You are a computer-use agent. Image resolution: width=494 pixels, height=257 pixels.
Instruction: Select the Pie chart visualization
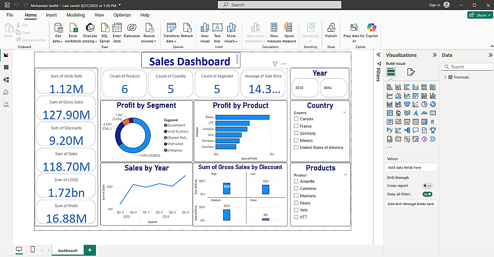tap(424, 104)
